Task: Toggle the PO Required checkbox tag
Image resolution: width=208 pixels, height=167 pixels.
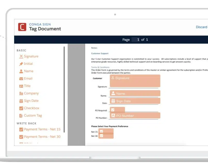Action: point(113,110)
